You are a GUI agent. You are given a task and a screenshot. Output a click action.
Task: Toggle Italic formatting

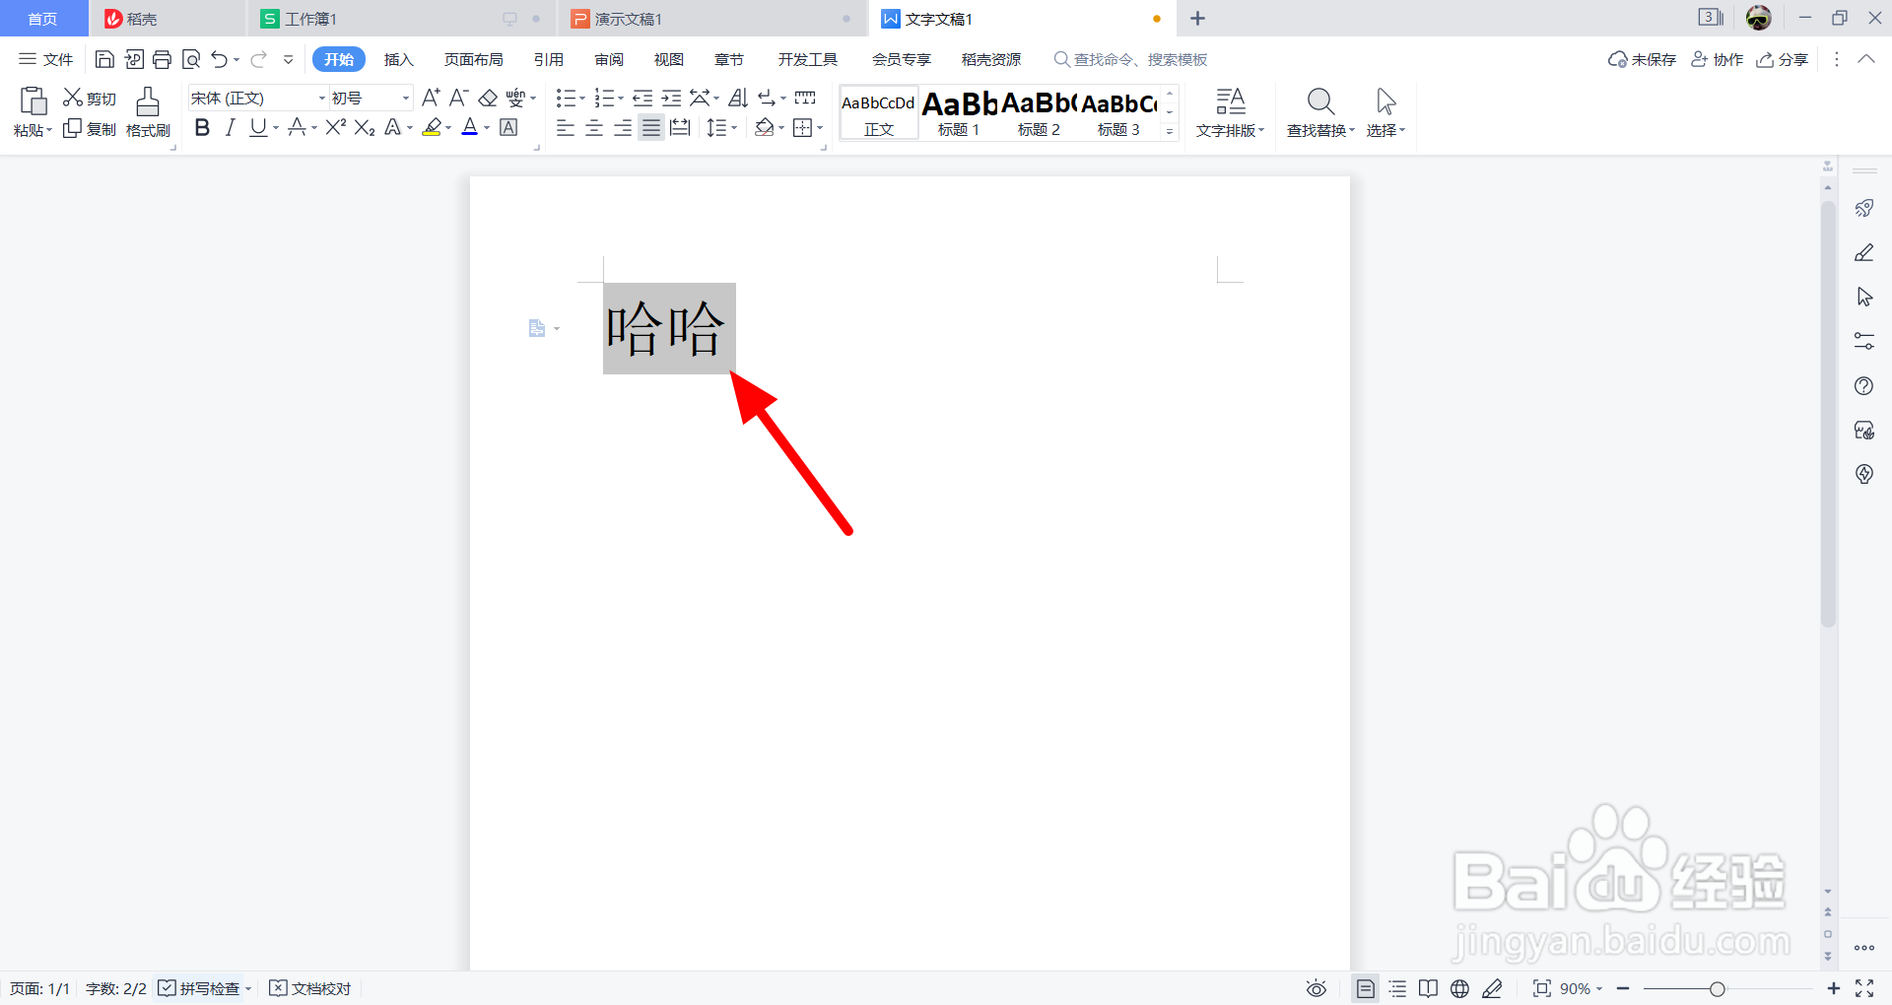[x=230, y=127]
